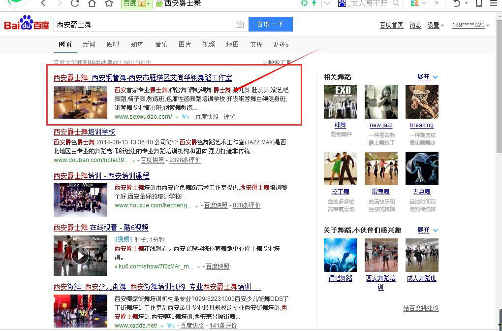Open 给百度提建议 feedback link
Image resolution: width=502 pixels, height=331 pixels.
tap(421, 308)
